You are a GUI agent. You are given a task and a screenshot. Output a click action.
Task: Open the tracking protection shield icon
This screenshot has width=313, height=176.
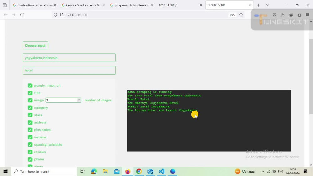pyautogui.click(x=55, y=15)
